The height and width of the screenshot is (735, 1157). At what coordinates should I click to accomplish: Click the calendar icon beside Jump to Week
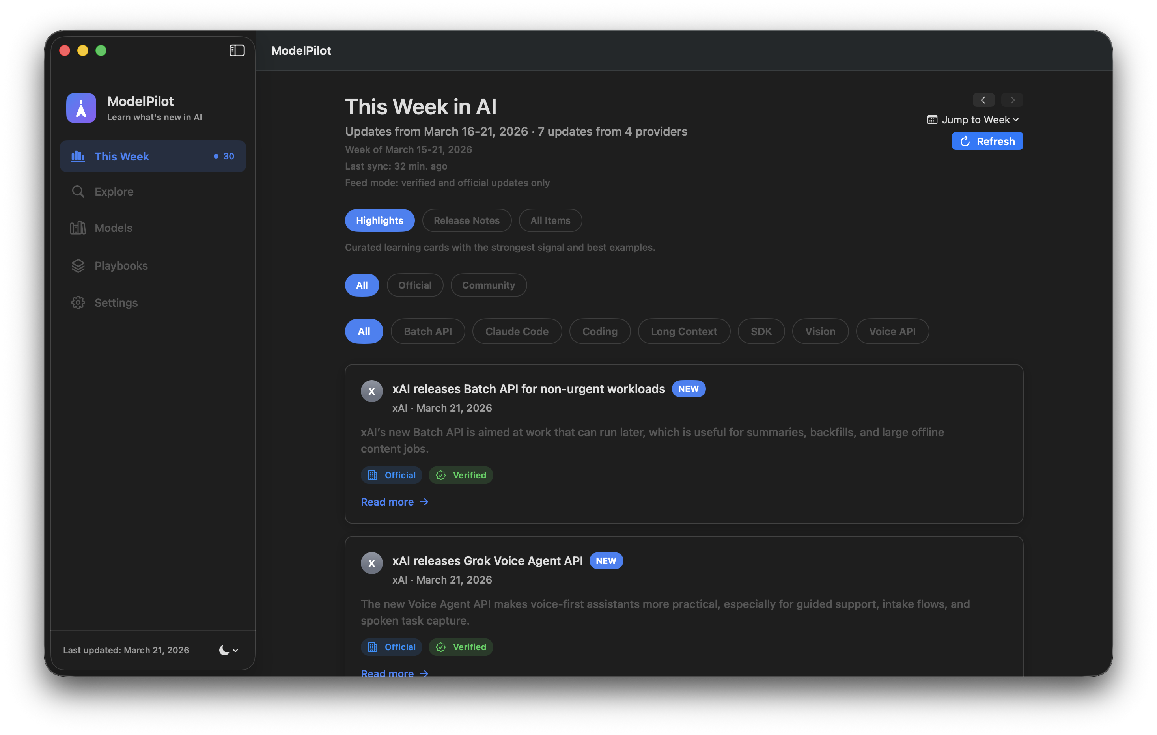932,119
